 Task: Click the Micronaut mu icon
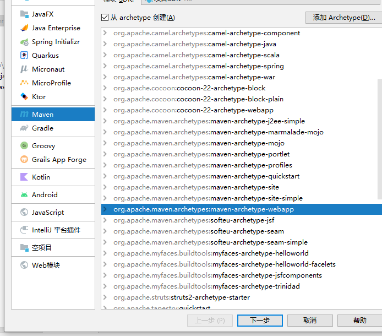[24, 69]
